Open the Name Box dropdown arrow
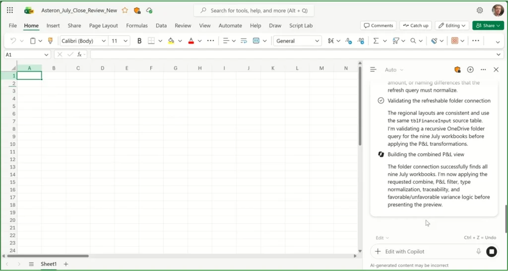This screenshot has width=508, height=271. 46,54
